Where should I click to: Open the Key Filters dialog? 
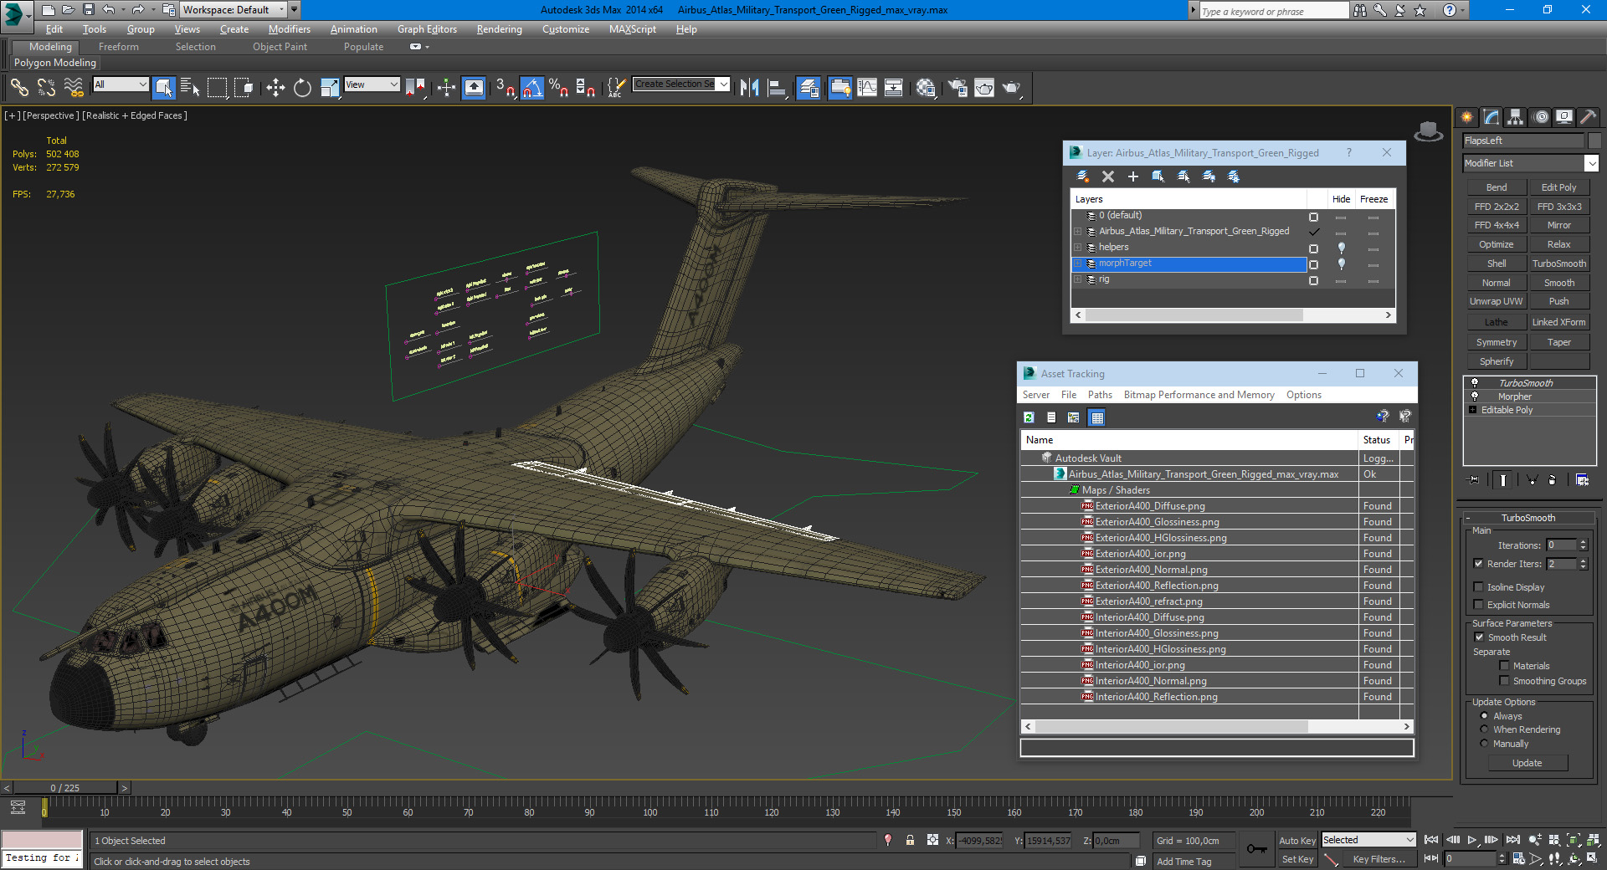(1379, 859)
